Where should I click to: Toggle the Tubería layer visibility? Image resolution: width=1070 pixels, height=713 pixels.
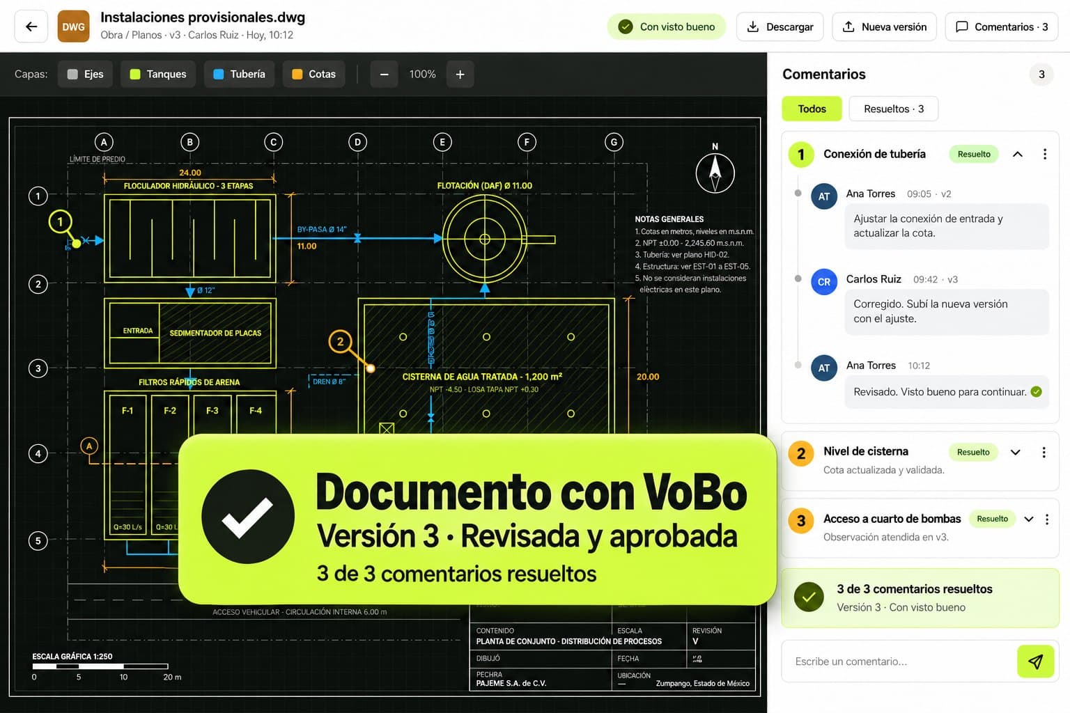coord(239,74)
